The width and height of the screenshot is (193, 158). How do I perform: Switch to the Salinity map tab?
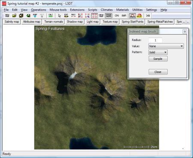coord(12,22)
